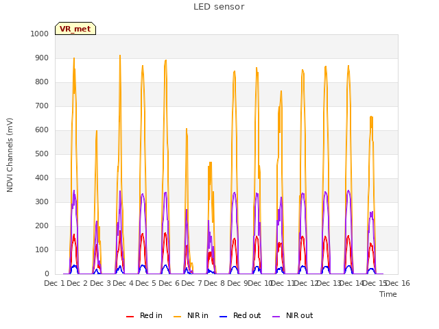The height and width of the screenshot is (329, 439).
Task: Toggle the Red out legend entry
Action: tap(240, 315)
